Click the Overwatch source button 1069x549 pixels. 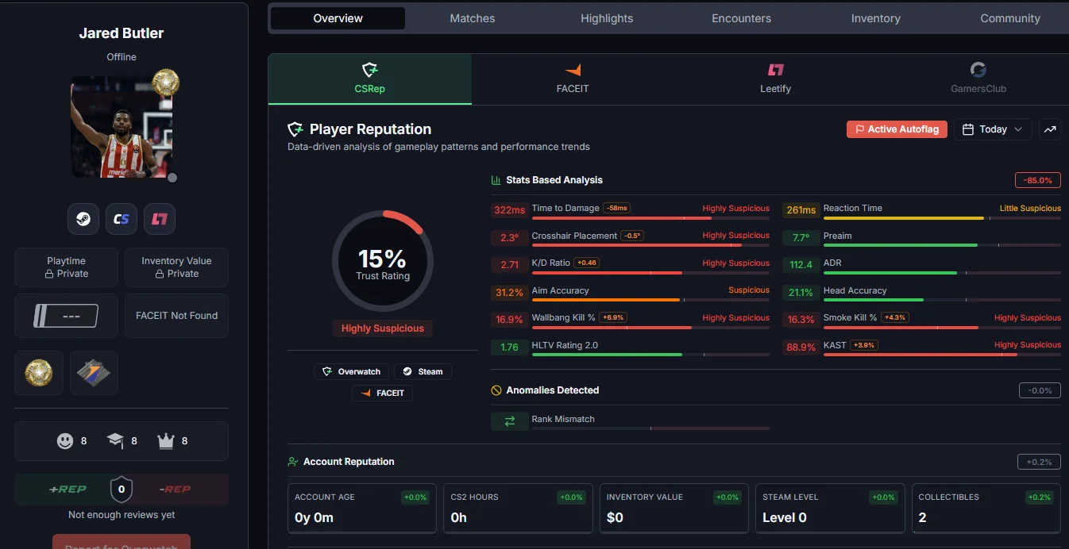[x=352, y=371]
